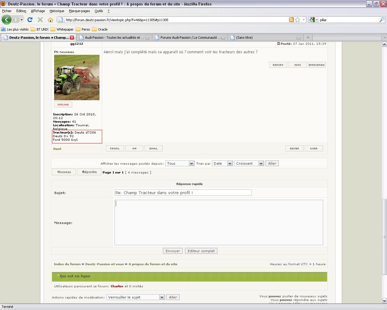Stop loading with the X icon

point(40,20)
